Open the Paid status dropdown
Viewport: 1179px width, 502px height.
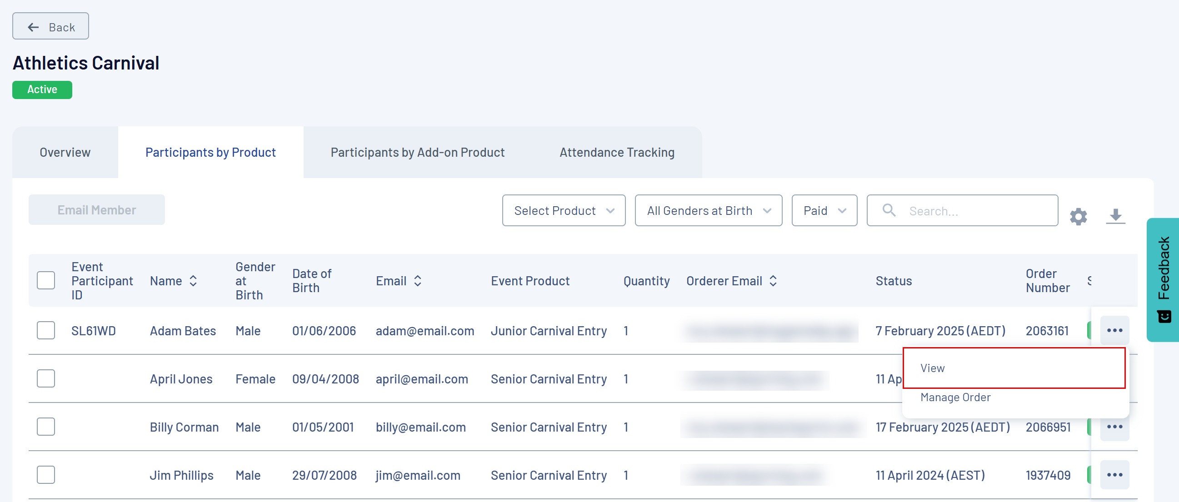[x=824, y=210]
